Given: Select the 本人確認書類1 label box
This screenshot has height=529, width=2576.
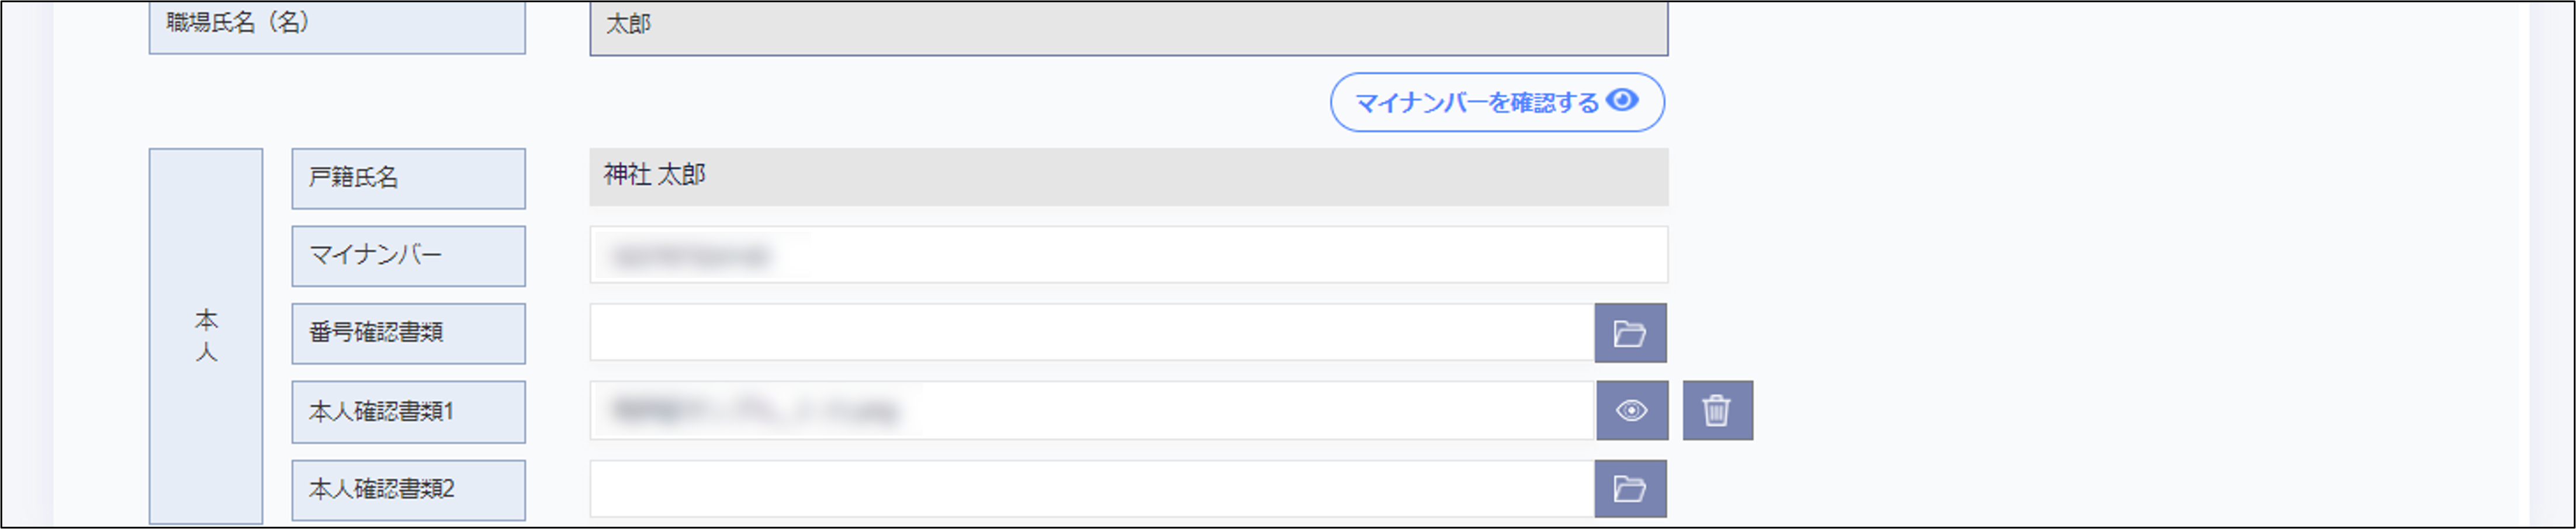Looking at the screenshot, I should [408, 411].
